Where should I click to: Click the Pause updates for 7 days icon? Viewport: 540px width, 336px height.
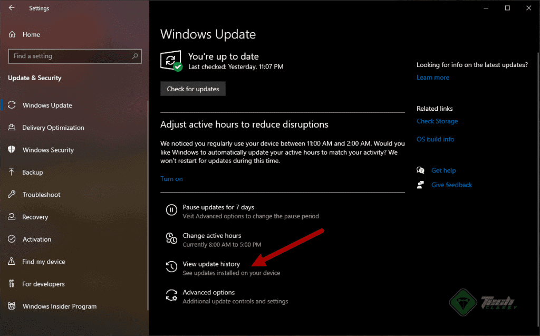(171, 210)
